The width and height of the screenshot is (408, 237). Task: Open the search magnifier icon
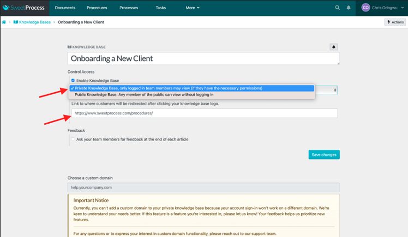(x=337, y=8)
